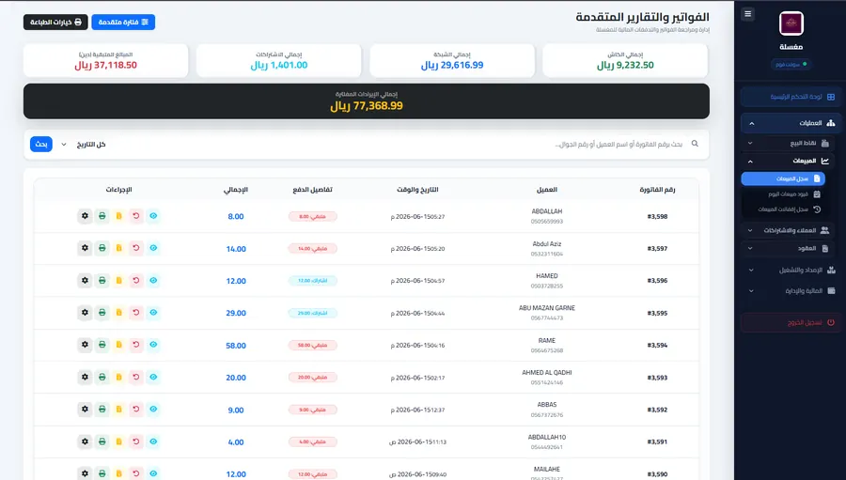Click the total revenue 77,368.99 banner
Screen dimensions: 846x480
click(367, 101)
